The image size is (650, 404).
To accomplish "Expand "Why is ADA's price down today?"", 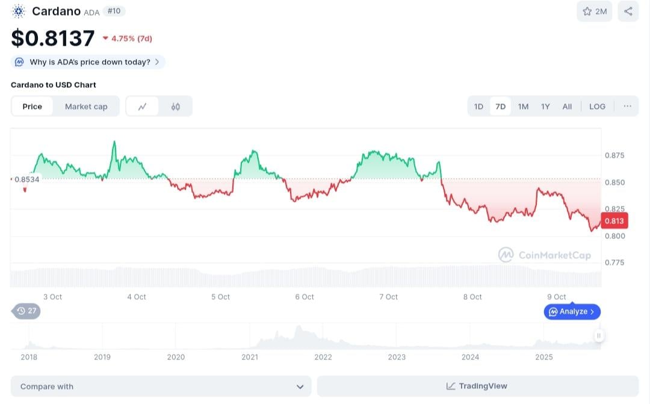I will tap(88, 62).
